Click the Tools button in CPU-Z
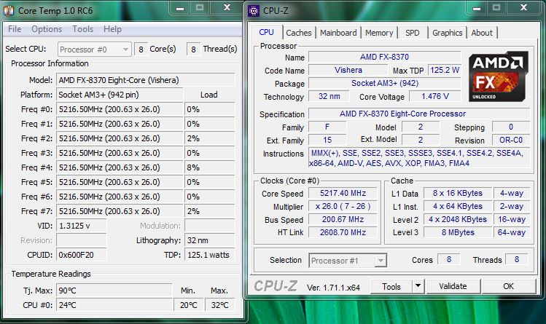The image size is (546, 324). (391, 286)
